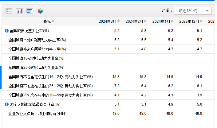Screen dimensions: 217x128
Task: Display the horizontal bar chart view
Action: tap(30, 11)
